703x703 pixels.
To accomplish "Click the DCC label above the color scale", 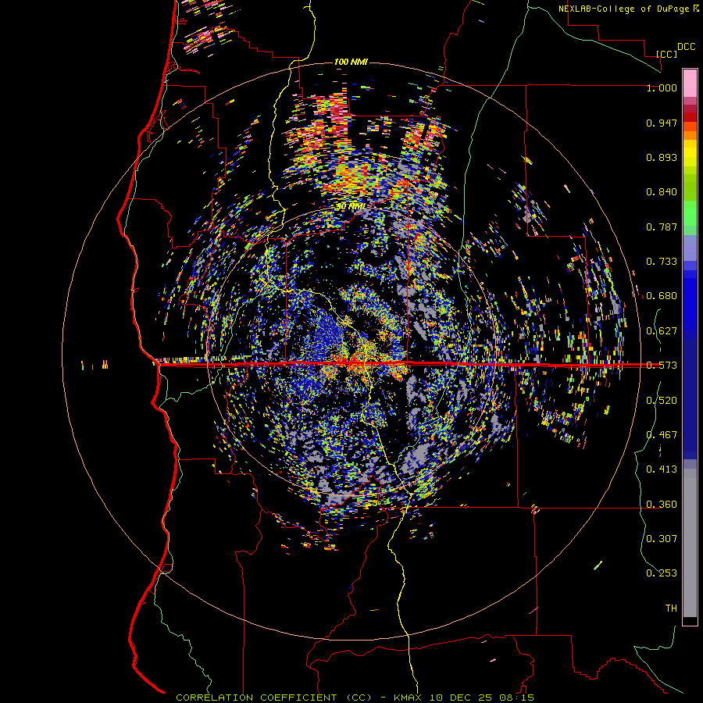I will point(686,47).
